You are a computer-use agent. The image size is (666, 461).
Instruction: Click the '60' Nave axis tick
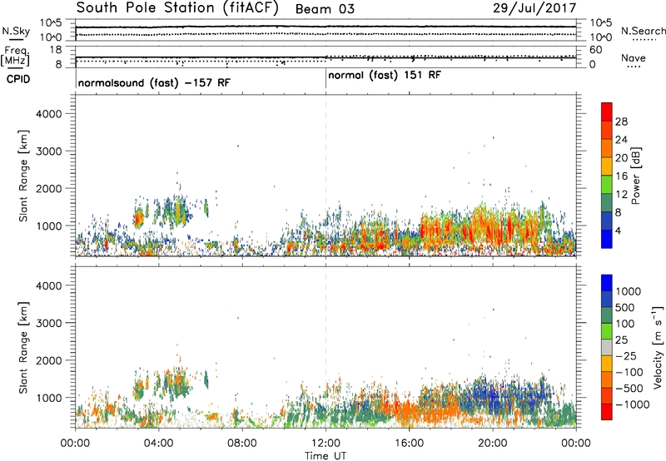pyautogui.click(x=596, y=50)
